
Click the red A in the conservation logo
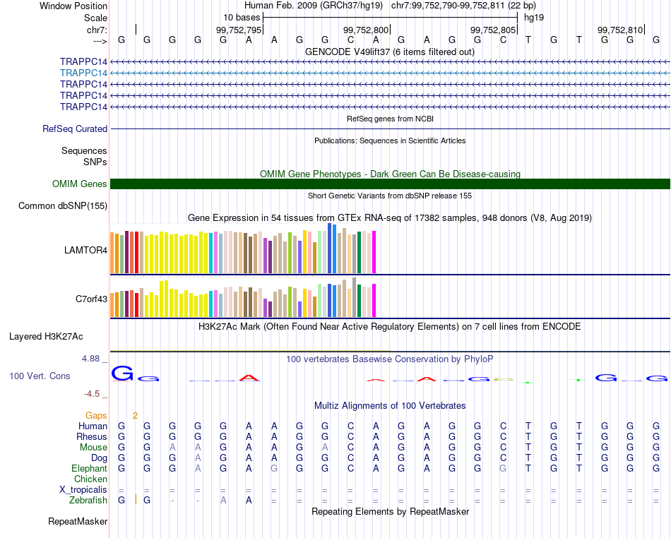(249, 378)
